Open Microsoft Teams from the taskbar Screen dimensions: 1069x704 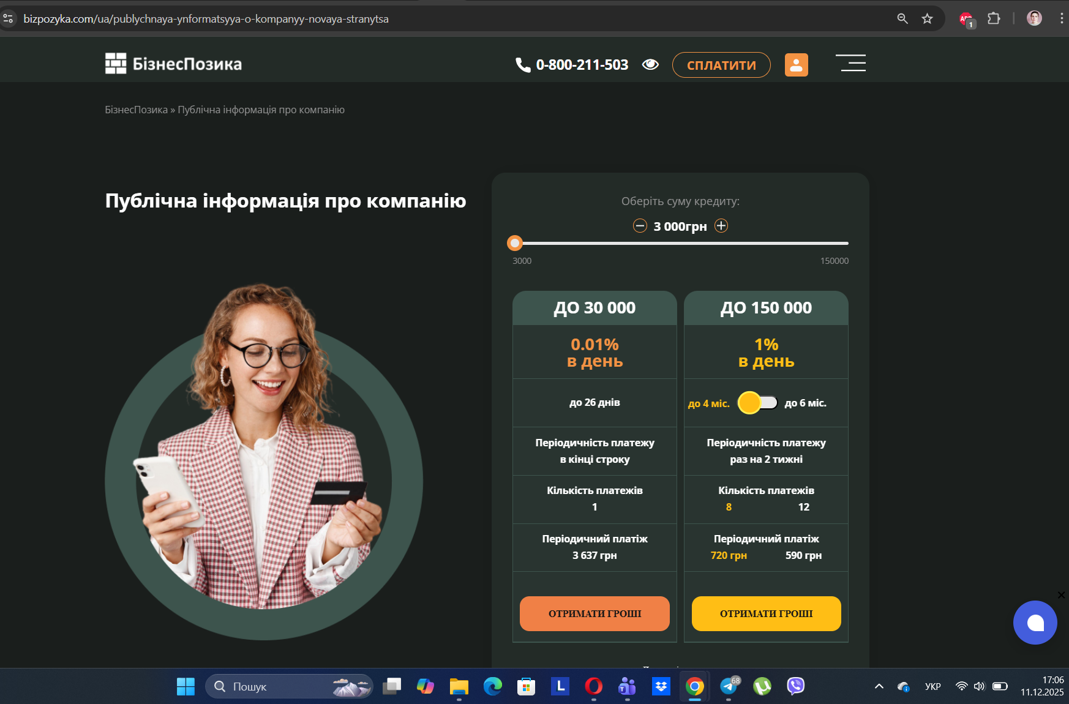click(x=628, y=686)
